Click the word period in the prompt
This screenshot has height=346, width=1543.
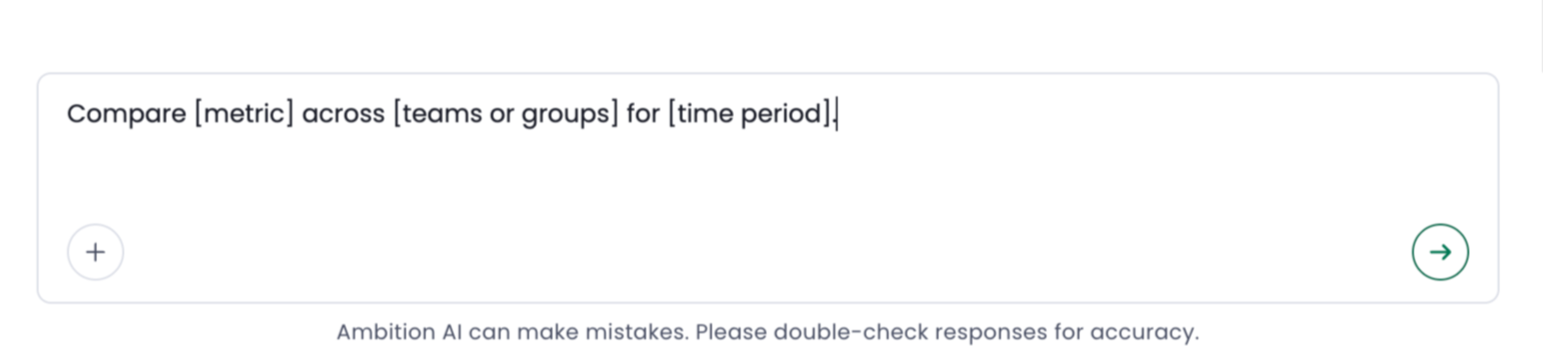point(782,114)
